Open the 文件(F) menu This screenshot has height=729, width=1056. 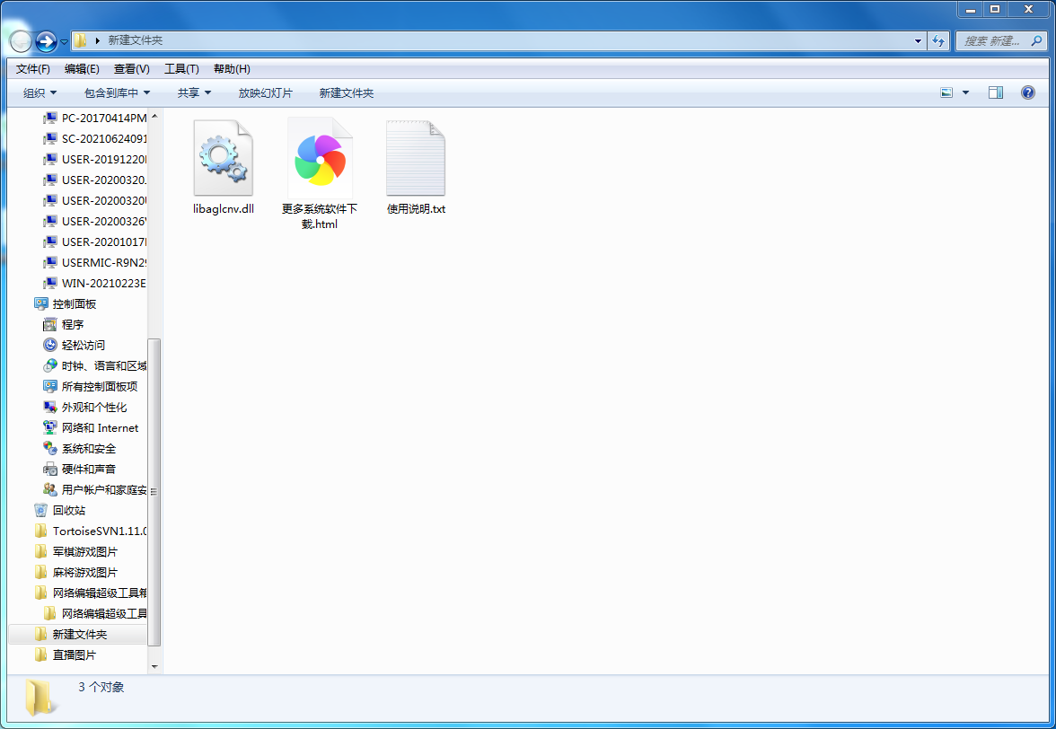pos(33,68)
